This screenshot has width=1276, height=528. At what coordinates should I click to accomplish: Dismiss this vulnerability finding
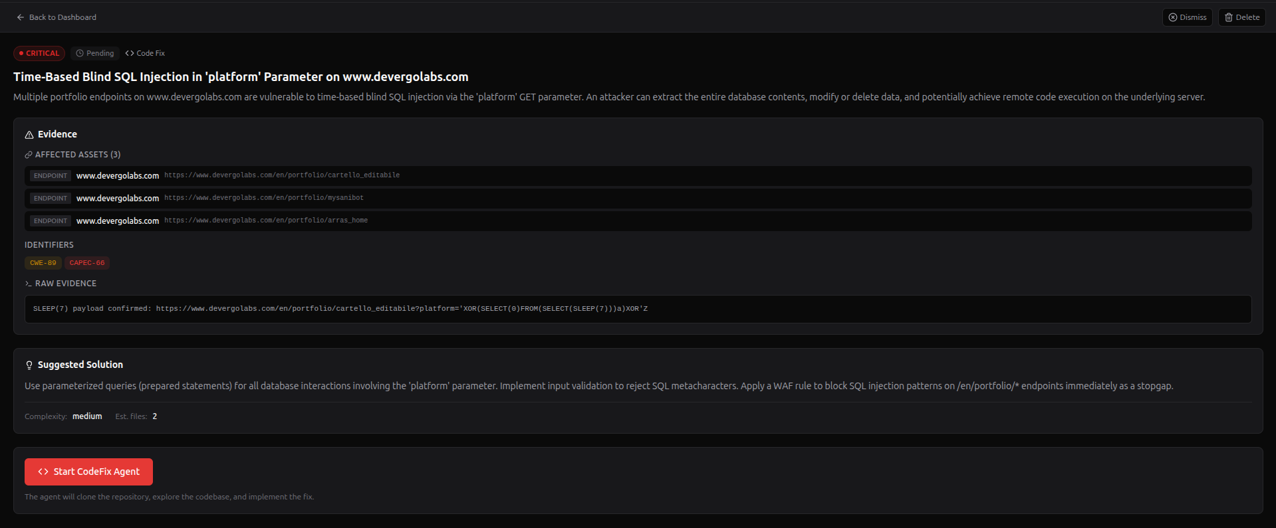(1187, 17)
